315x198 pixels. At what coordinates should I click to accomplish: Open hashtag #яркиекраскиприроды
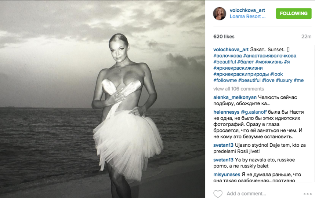tap(241, 74)
